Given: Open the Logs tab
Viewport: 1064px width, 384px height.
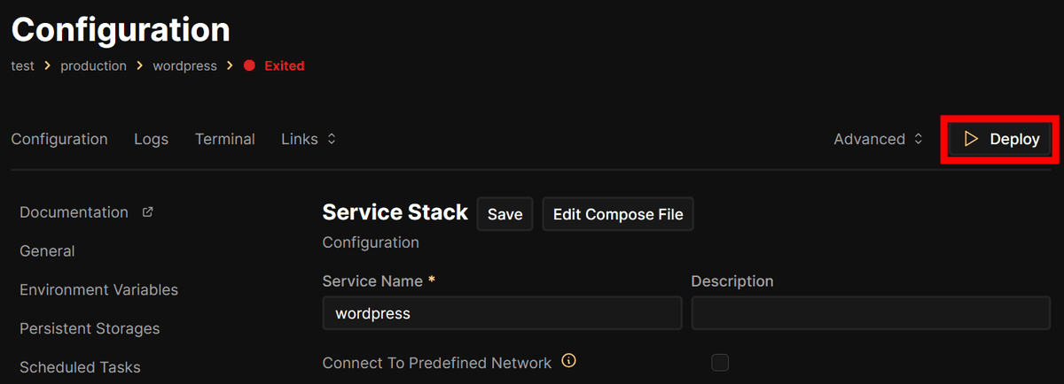Looking at the screenshot, I should click(151, 139).
